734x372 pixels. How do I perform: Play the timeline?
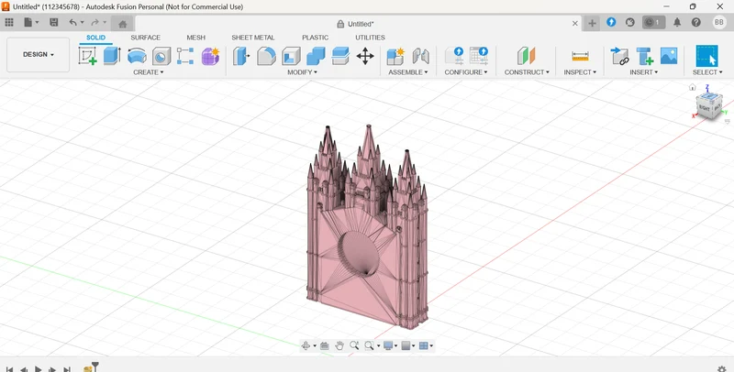pos(39,369)
